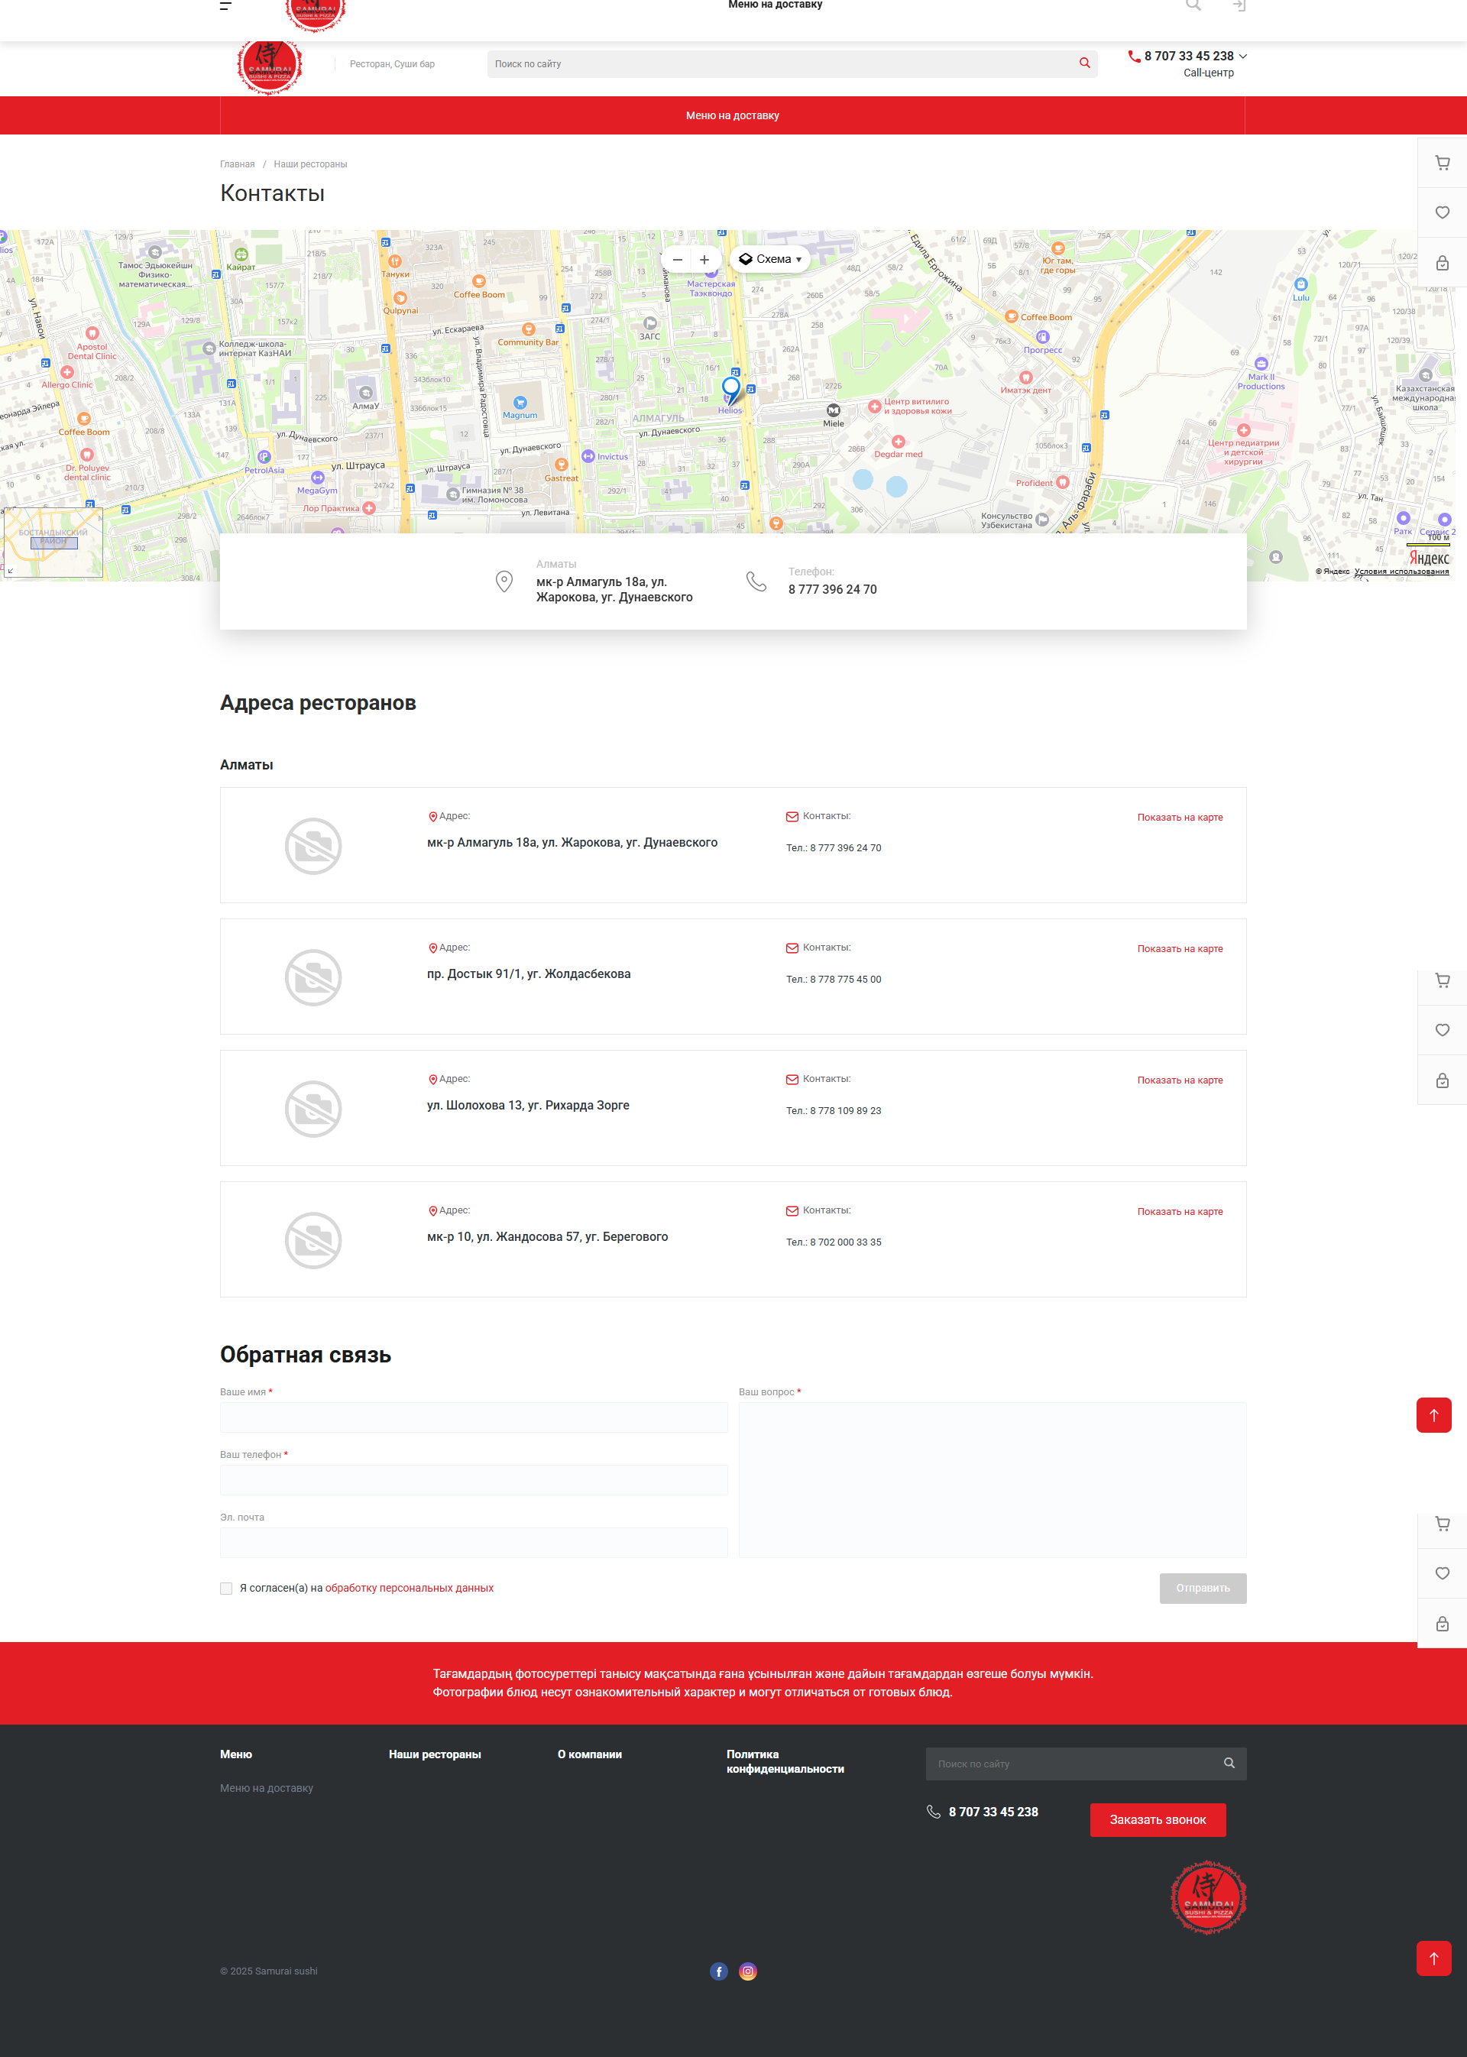Click the Главная breadcrumb link
The width and height of the screenshot is (1467, 2057).
coord(237,164)
